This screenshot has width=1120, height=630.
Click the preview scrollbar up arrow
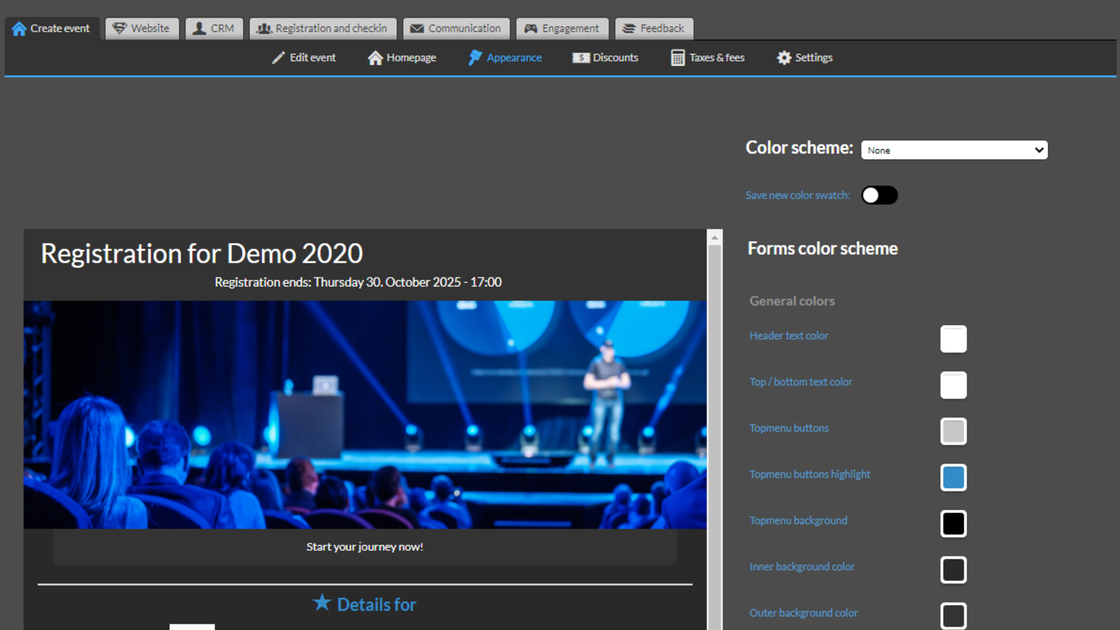tap(715, 238)
